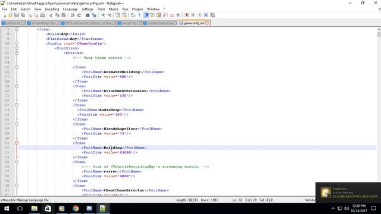The height and width of the screenshot is (214, 381).
Task: Collapse the Entries fold marker
Action: tap(17, 53)
